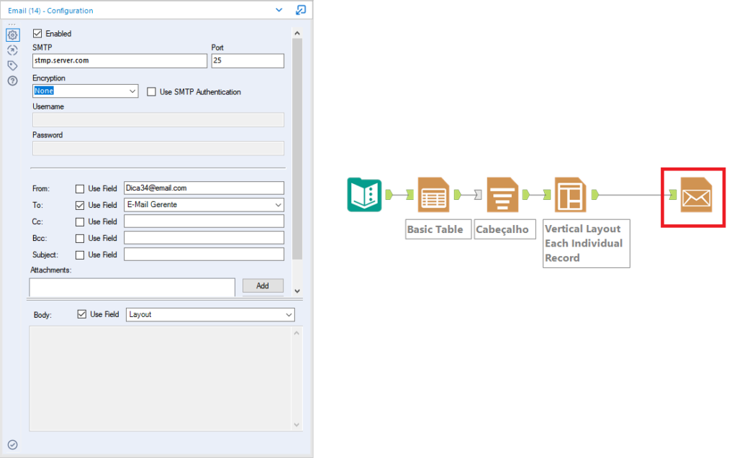Open the To field dropdown E-Mail Gerente

tap(204, 205)
